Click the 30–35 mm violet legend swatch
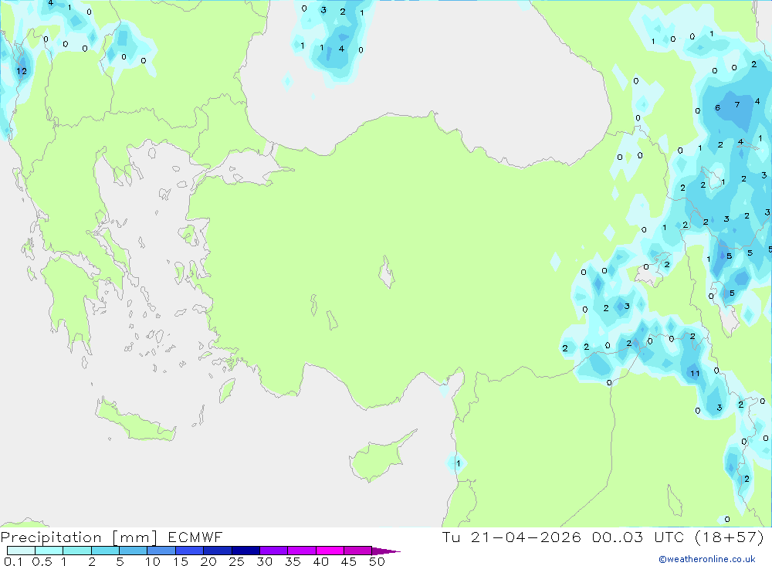This screenshot has width=772, height=566. pyautogui.click(x=273, y=551)
